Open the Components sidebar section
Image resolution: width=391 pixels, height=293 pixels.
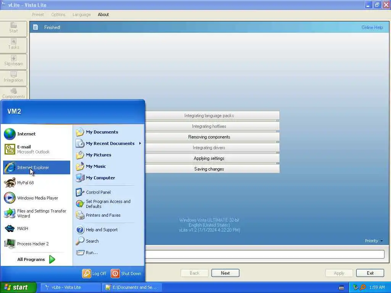tap(13, 93)
